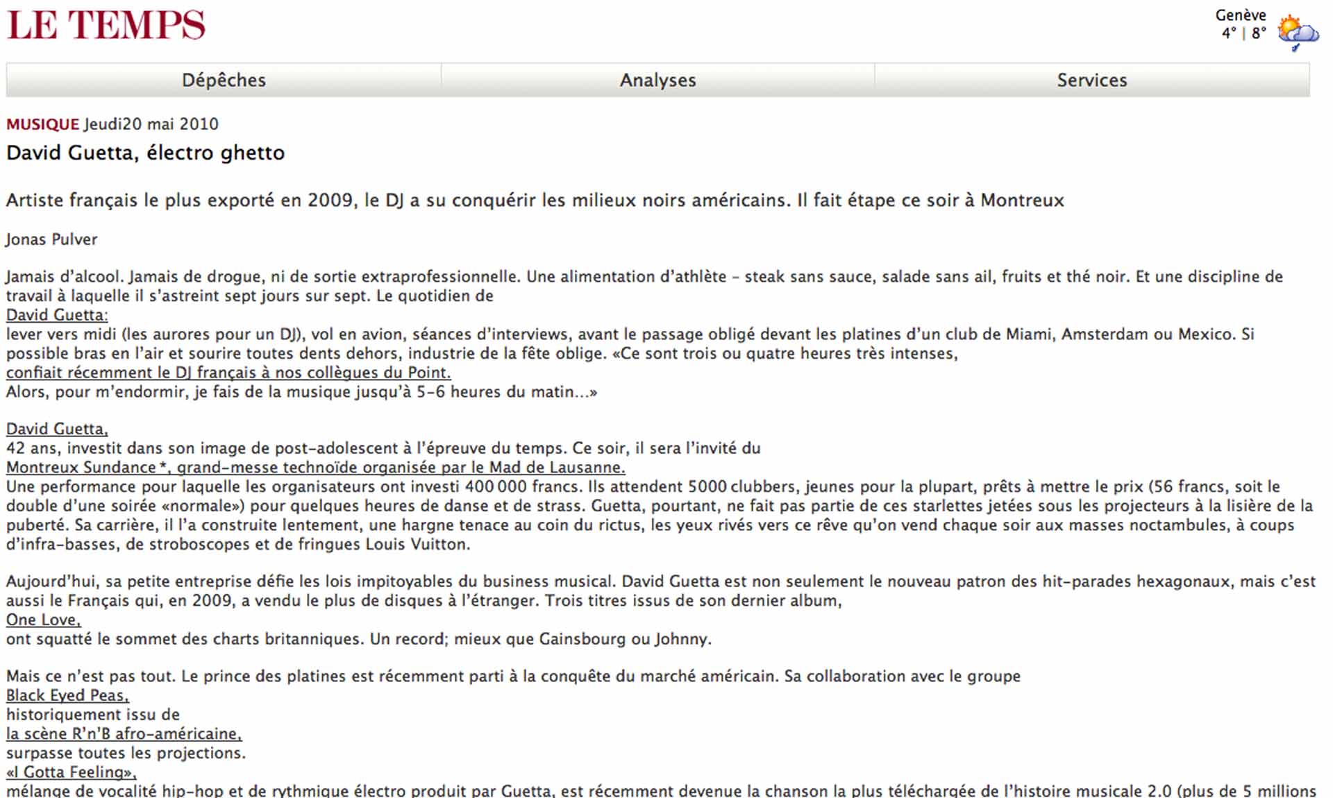Click text 'surpasse toutes les projections.'
This screenshot has width=1333, height=798.
tap(126, 753)
